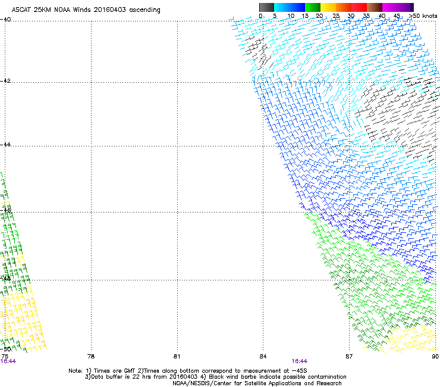
Task: Click the note '1) Times are GMT'
Action: [111, 371]
